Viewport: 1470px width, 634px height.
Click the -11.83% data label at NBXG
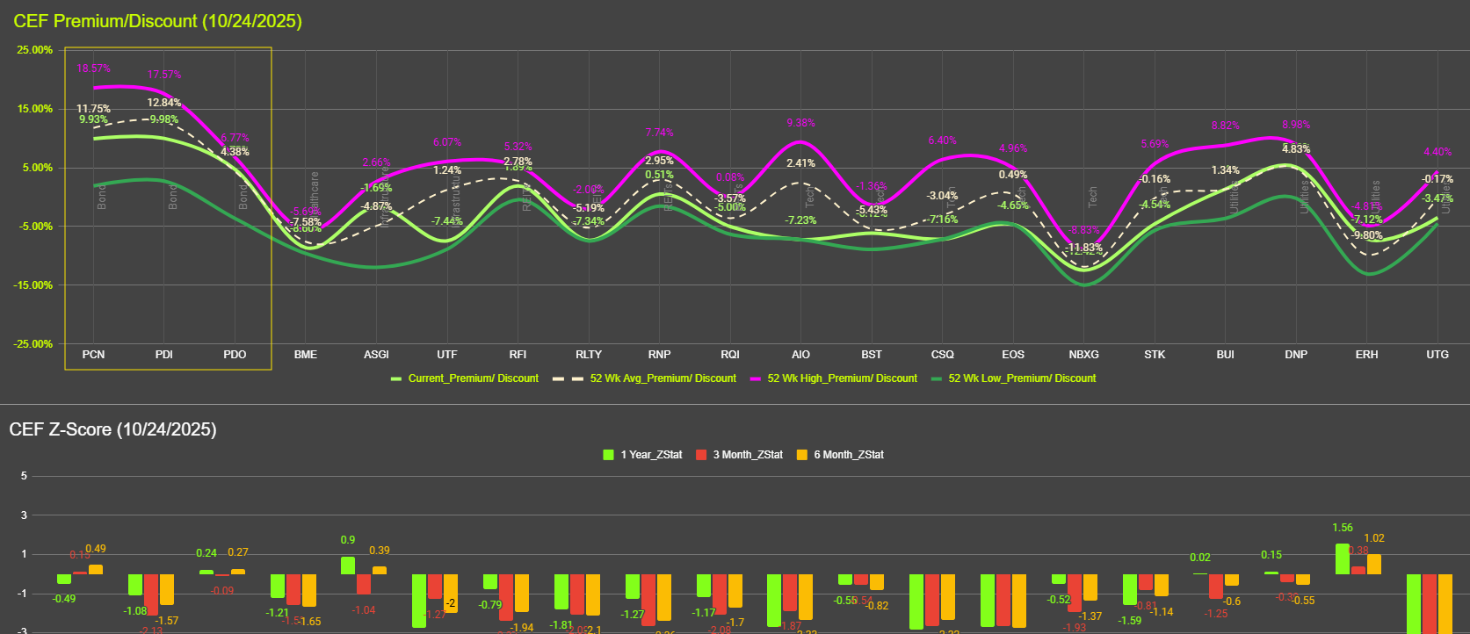(1083, 249)
